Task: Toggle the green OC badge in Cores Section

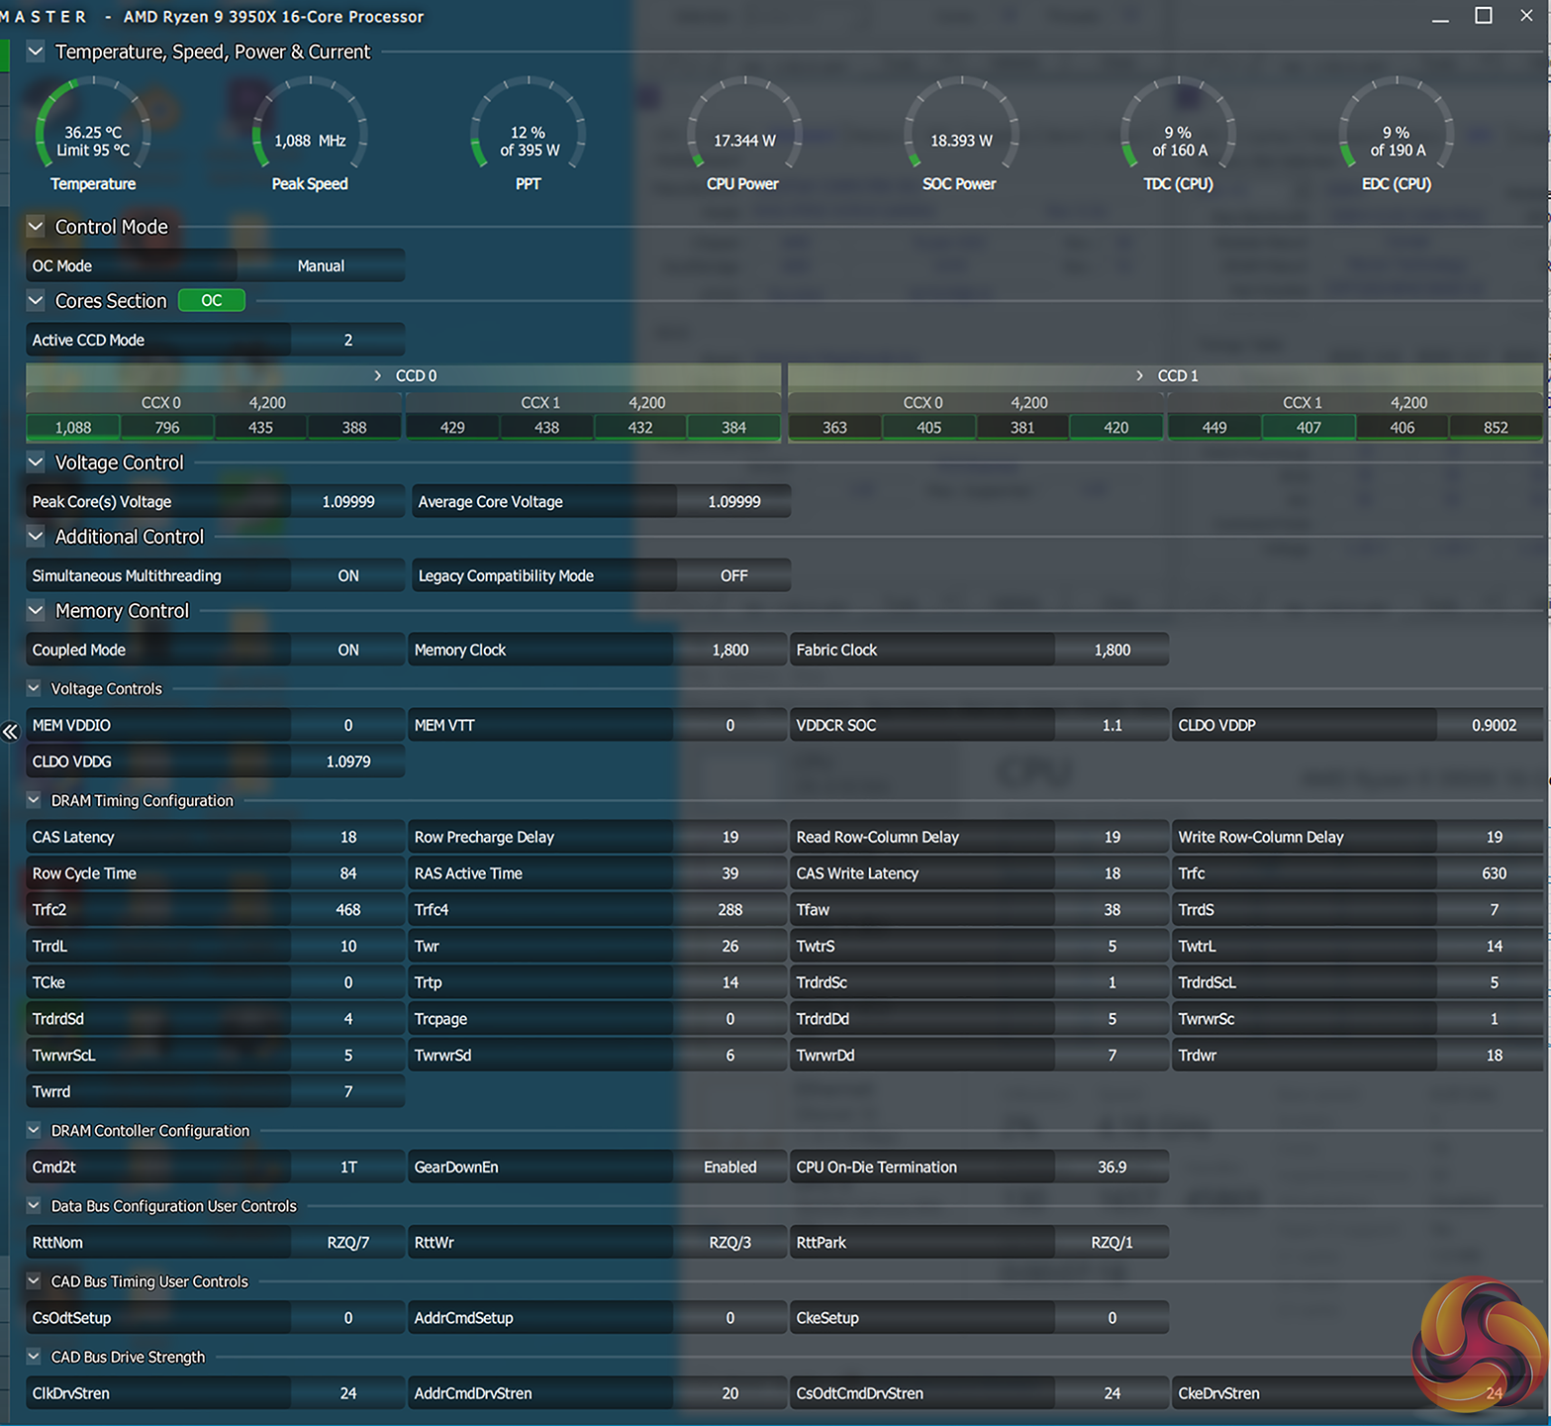Action: point(212,300)
